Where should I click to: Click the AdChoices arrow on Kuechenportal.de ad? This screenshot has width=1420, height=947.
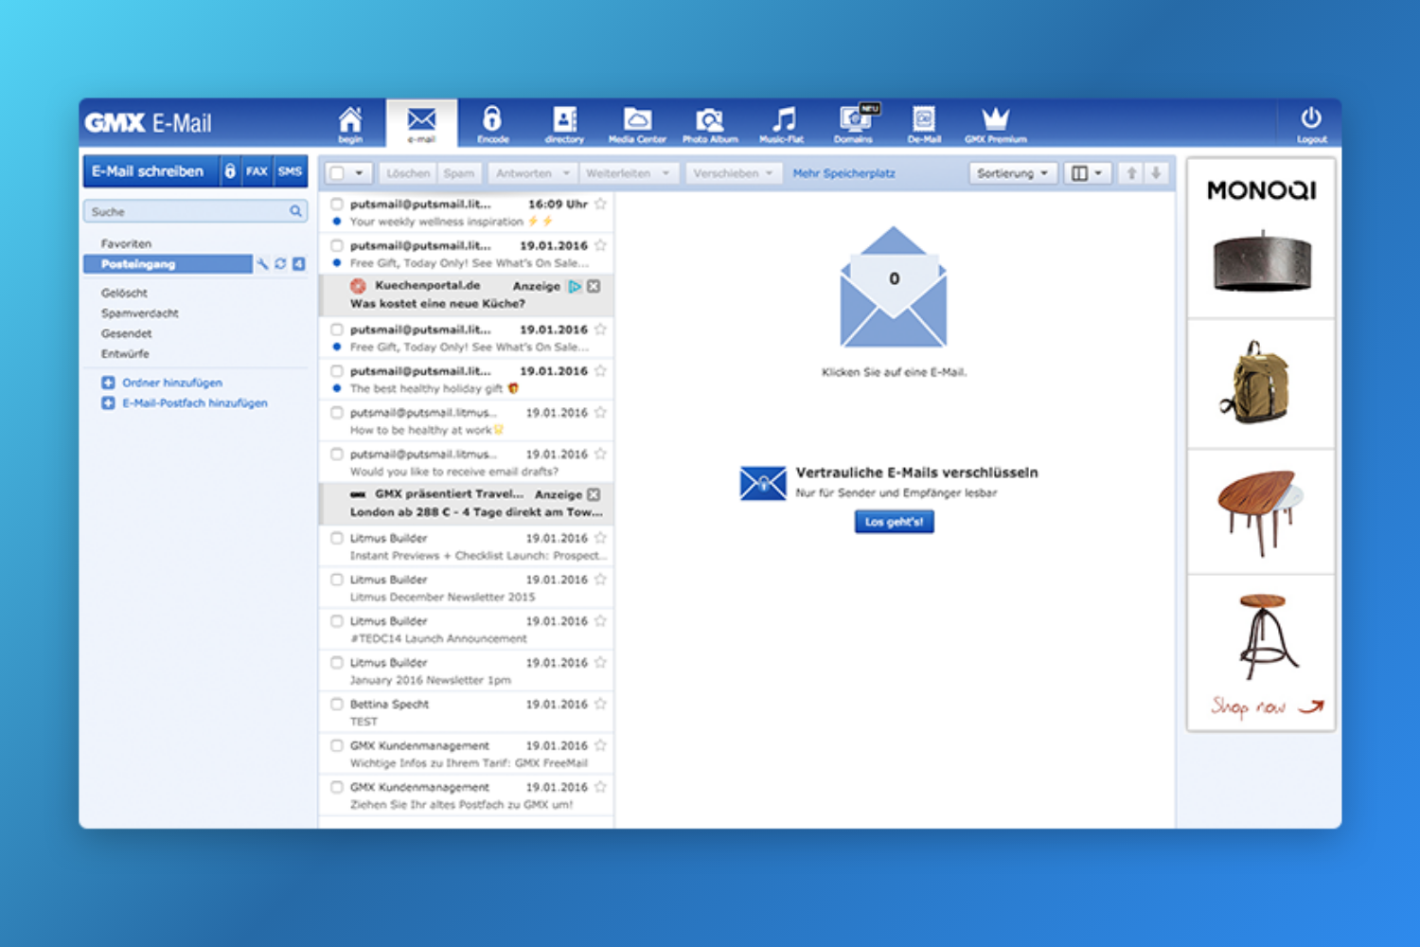coord(575,286)
